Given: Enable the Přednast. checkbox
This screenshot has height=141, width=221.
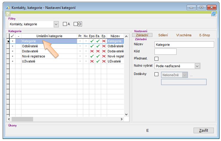Looking at the screenshot, I should pyautogui.click(x=156, y=59).
